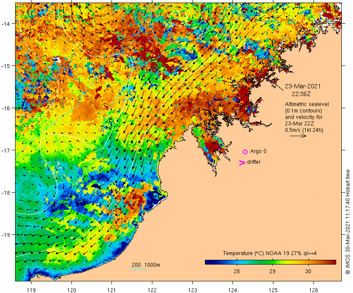Click the 'Temperature (°C) NOAA 19 27% ql>=4' title
Image resolution: width=353 pixels, height=293 pixels.
click(270, 253)
